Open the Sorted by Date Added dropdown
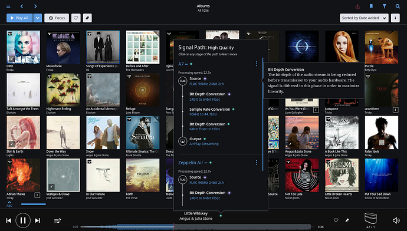The width and height of the screenshot is (407, 231). [364, 18]
